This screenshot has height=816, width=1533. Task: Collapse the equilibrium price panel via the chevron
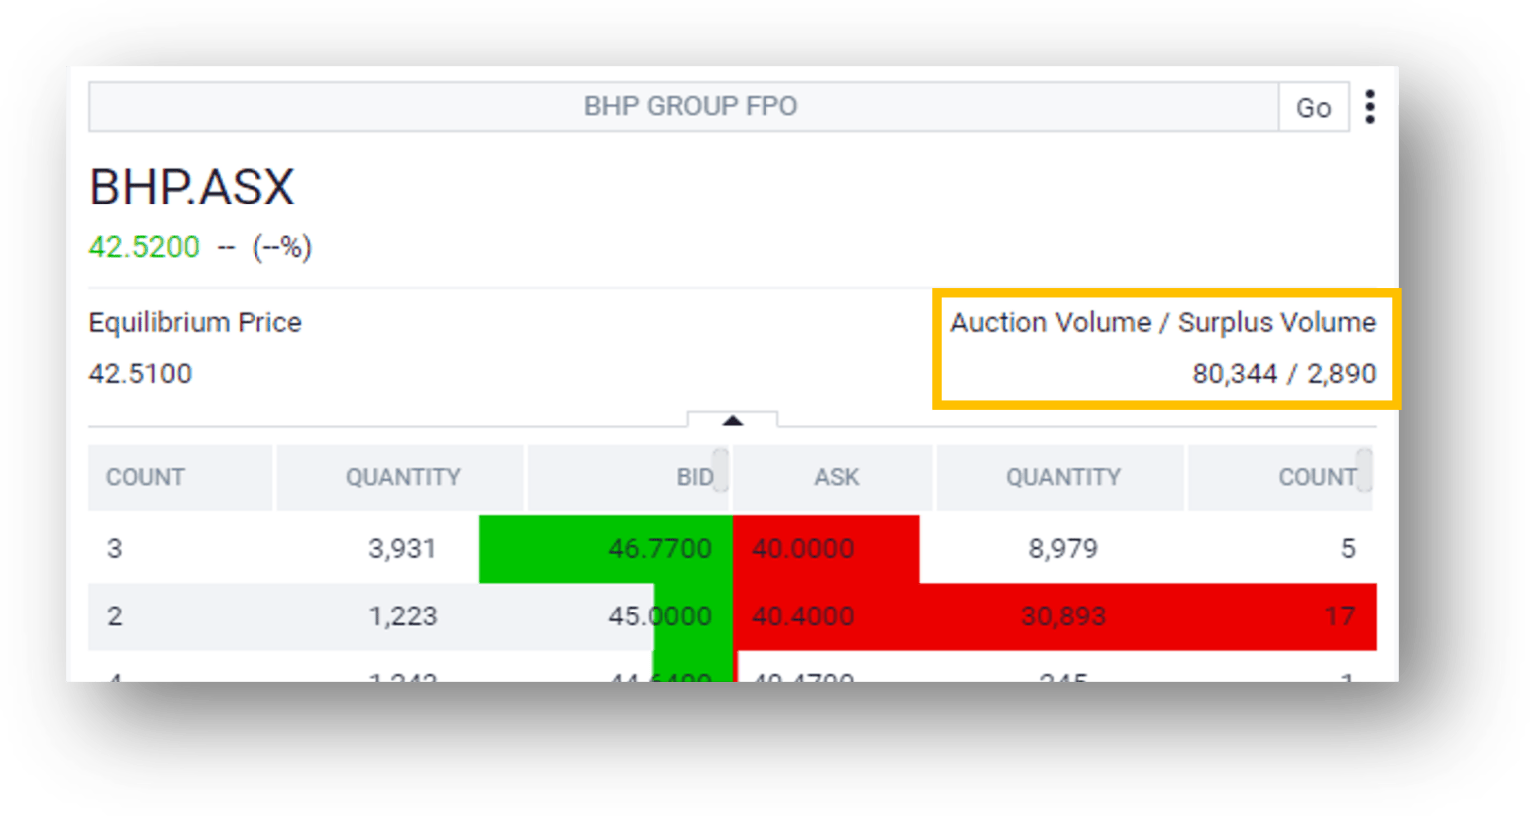click(x=734, y=419)
